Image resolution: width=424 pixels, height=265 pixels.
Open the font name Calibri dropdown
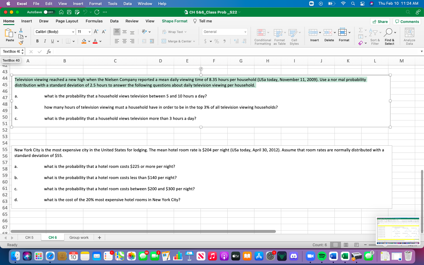click(x=73, y=32)
